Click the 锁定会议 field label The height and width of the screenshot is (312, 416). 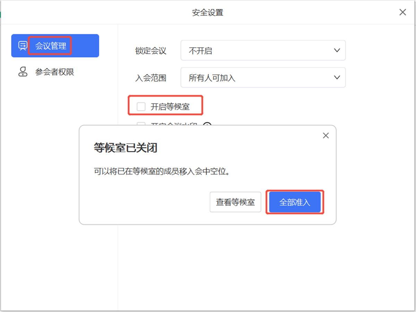click(x=151, y=51)
